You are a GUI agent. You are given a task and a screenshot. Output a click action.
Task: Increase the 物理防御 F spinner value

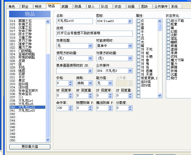pyautogui.click(x=90, y=107)
